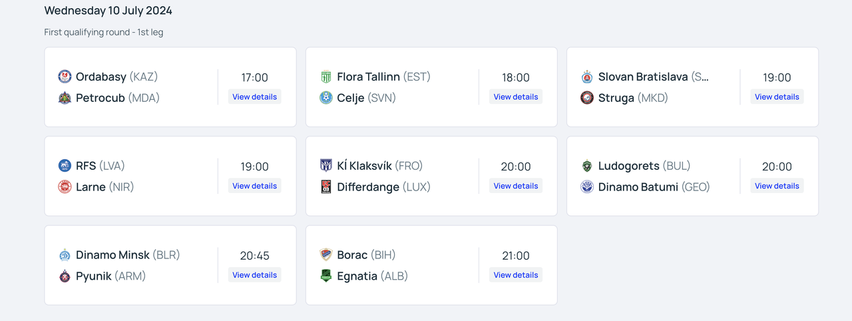Viewport: 852px width, 321px height.
Task: Open View details for RFS vs Larne
Action: pyautogui.click(x=254, y=186)
